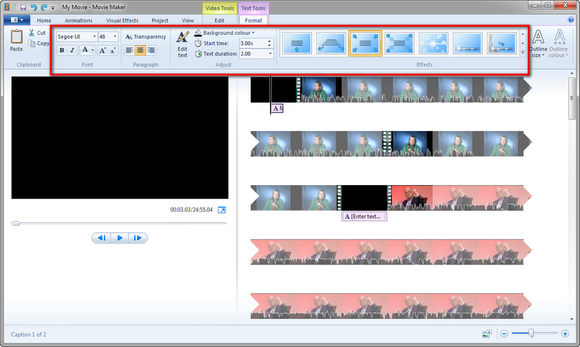The height and width of the screenshot is (347, 580).
Task: Open the Segoe UI font family dropdown
Action: pyautogui.click(x=94, y=36)
